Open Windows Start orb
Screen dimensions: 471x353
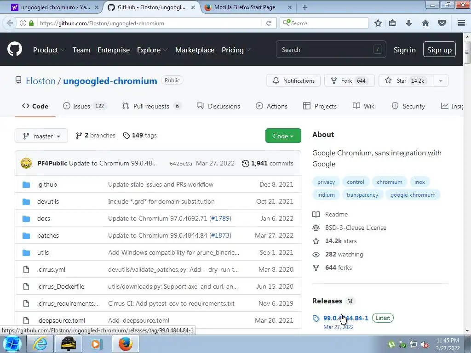(12, 344)
